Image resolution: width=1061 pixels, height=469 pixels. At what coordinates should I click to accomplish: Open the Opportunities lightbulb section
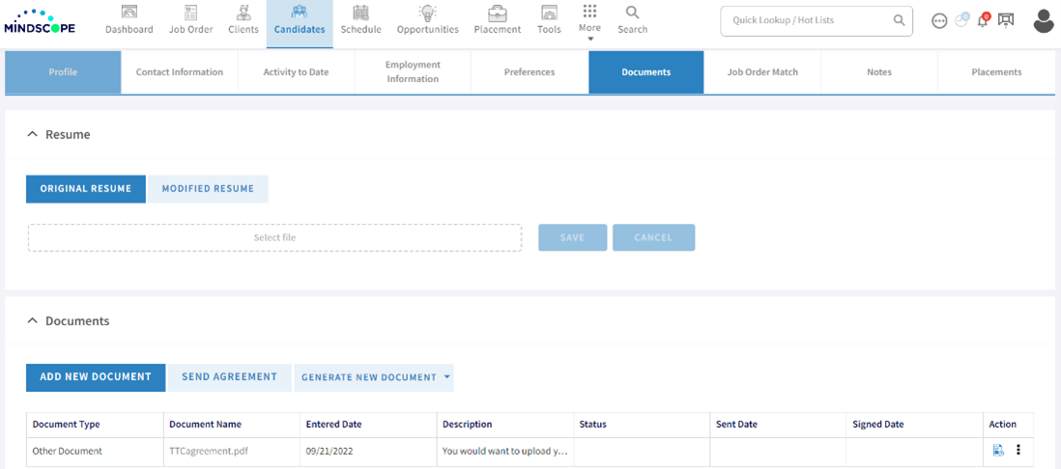[428, 20]
